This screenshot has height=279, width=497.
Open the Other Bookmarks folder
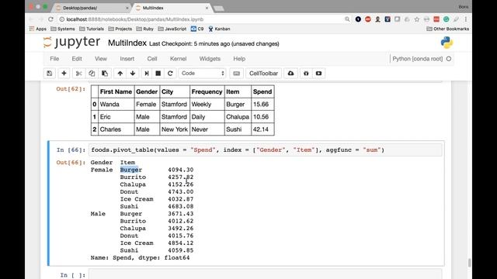(x=447, y=29)
